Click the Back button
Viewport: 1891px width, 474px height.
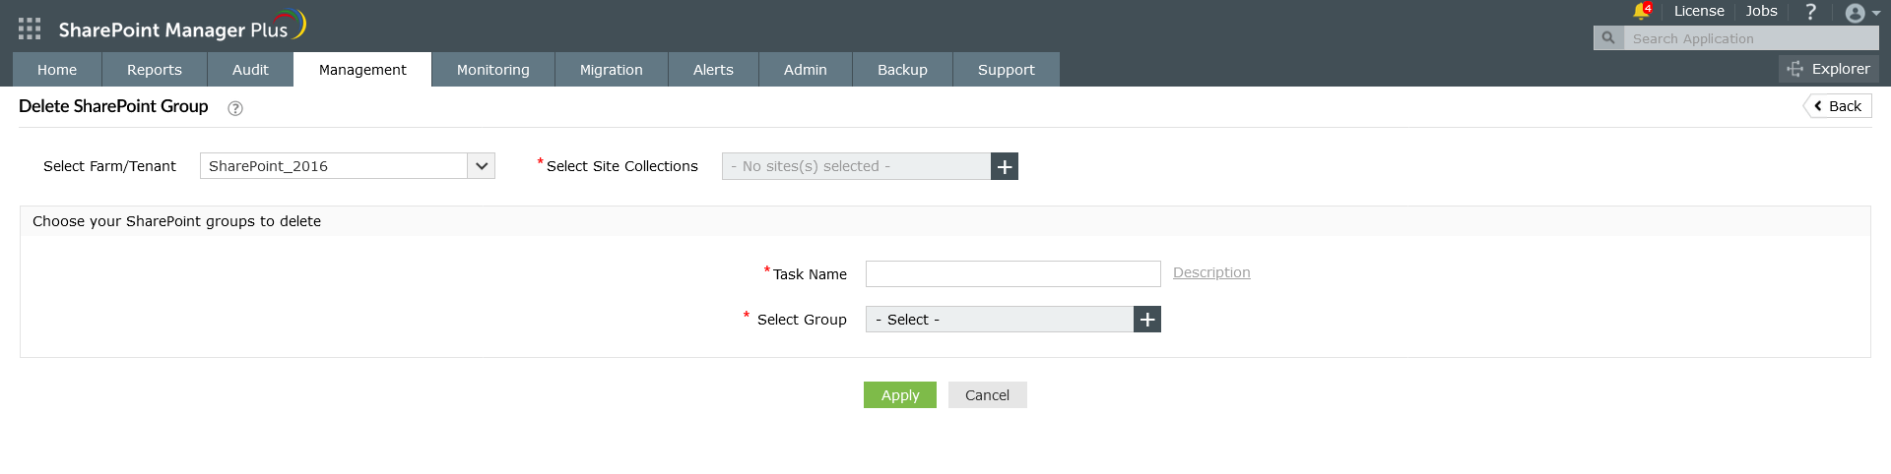1838,106
